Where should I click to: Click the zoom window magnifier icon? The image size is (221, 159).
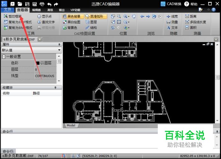pos(119,16)
